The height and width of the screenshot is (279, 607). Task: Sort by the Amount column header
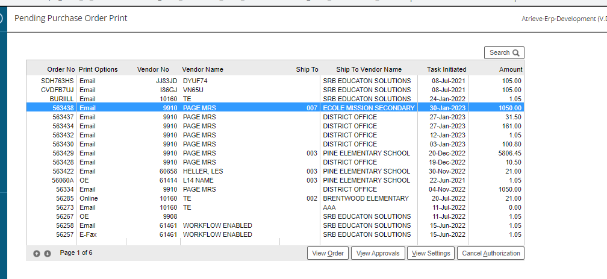(510, 69)
